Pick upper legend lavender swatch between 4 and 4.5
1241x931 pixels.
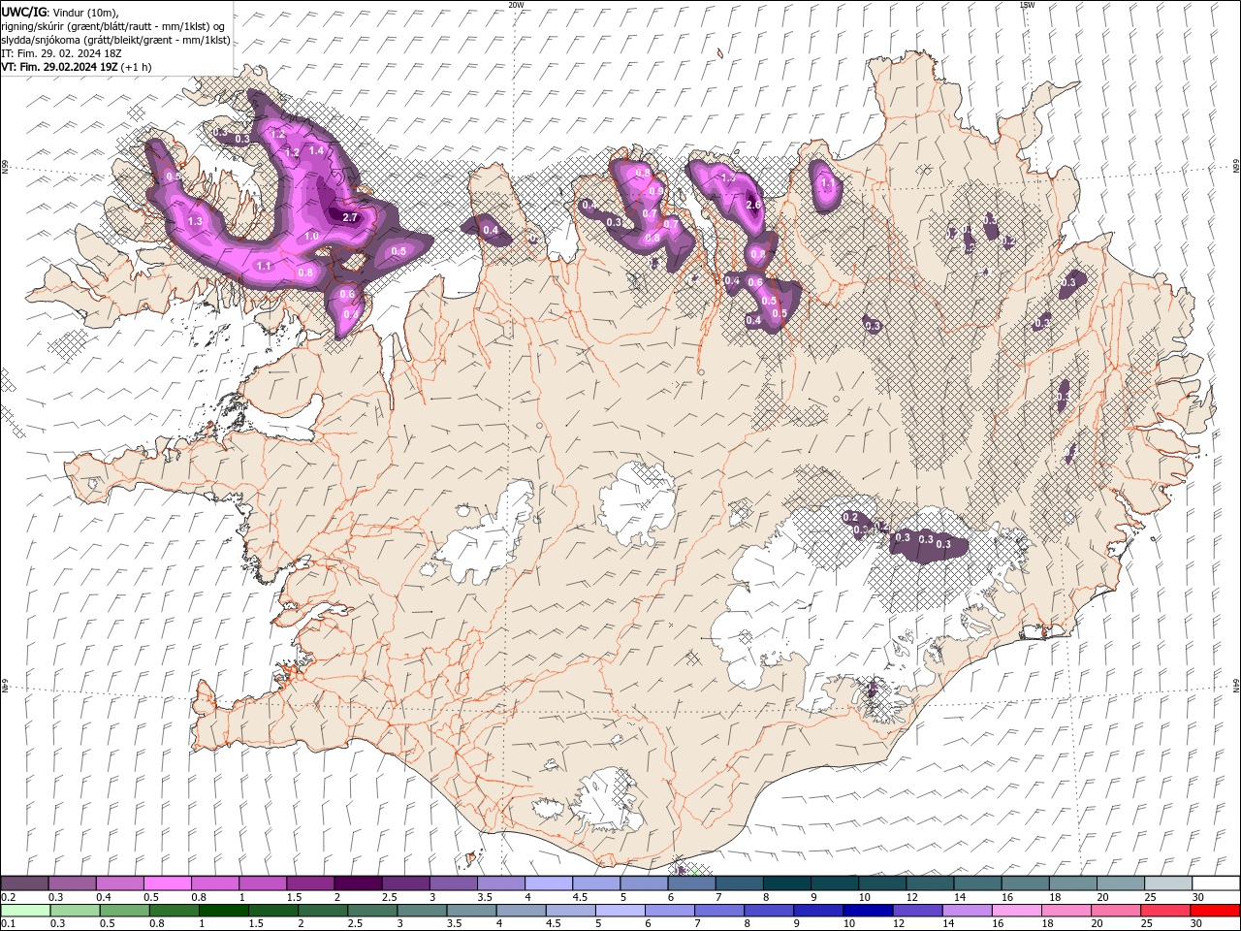[x=549, y=883]
